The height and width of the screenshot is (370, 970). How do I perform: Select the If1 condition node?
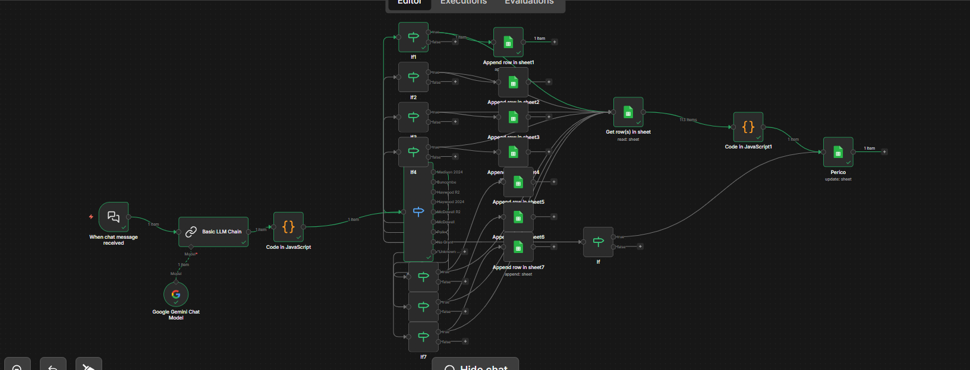(413, 37)
